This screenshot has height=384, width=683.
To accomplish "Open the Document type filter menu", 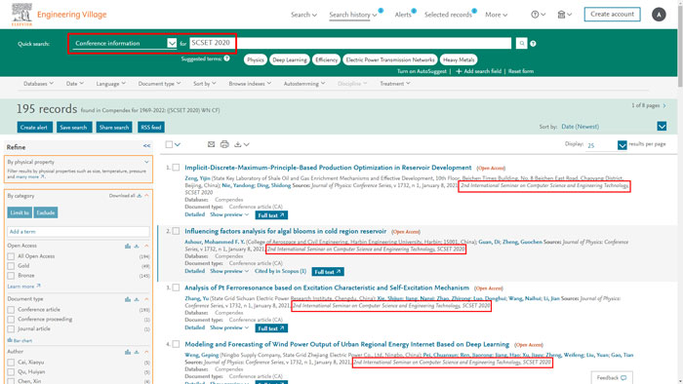I will coord(159,84).
